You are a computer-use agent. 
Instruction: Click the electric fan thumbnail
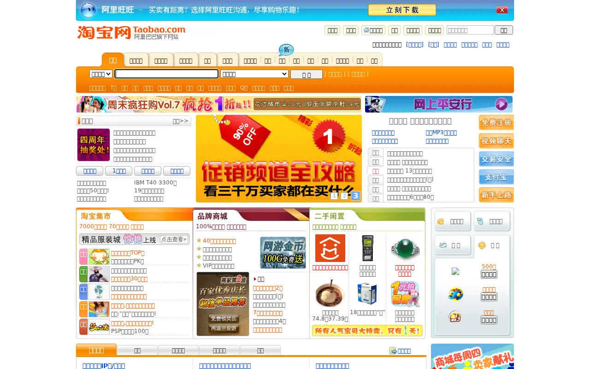[99, 292]
